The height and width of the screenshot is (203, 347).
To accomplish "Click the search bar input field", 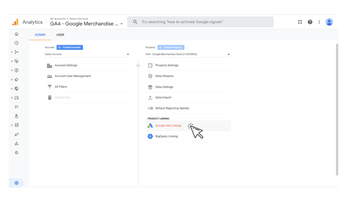I will point(203,22).
